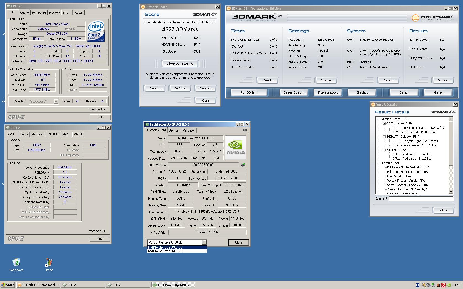Select 'Pixel Shader N/A' feature test row
This screenshot has width=463, height=289.
(399, 176)
